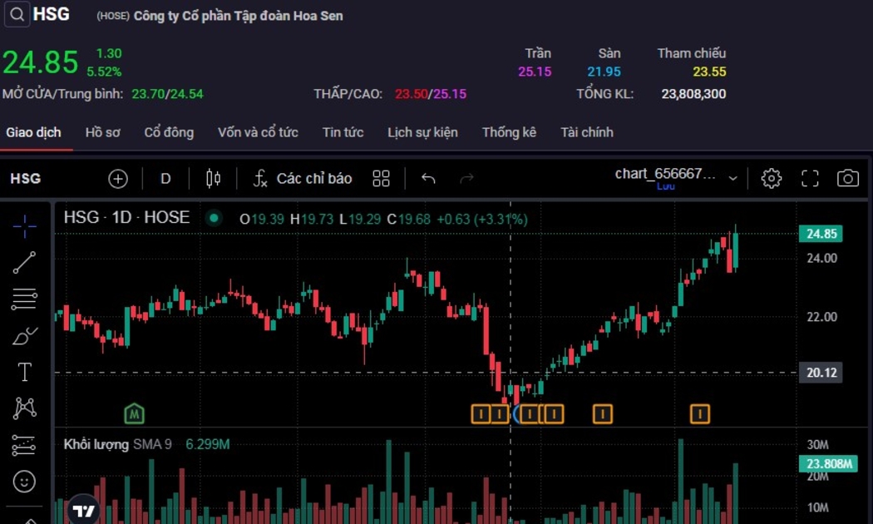873x524 pixels.
Task: Open chart settings gear
Action: [771, 178]
